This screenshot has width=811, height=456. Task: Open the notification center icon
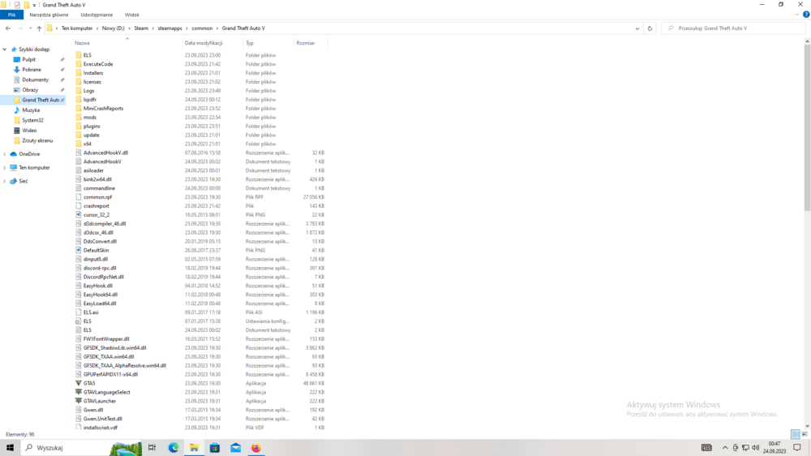click(797, 448)
